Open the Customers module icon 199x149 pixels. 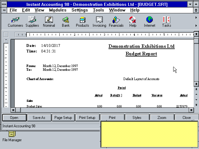15,22
